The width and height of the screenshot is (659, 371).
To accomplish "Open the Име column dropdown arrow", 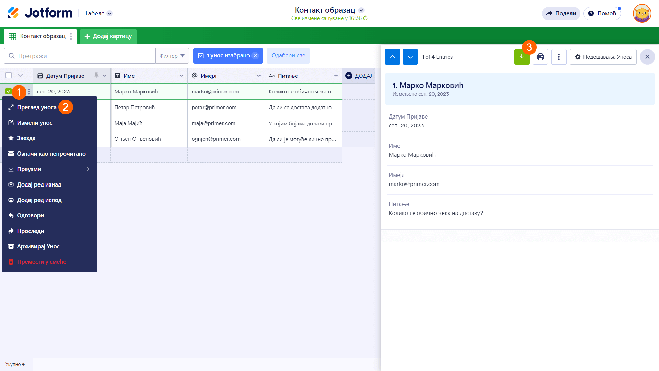I will pyautogui.click(x=182, y=76).
